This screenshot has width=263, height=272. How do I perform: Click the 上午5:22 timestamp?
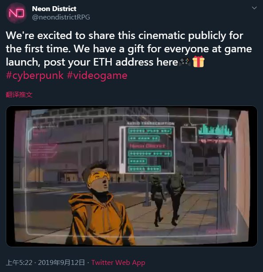point(19,262)
